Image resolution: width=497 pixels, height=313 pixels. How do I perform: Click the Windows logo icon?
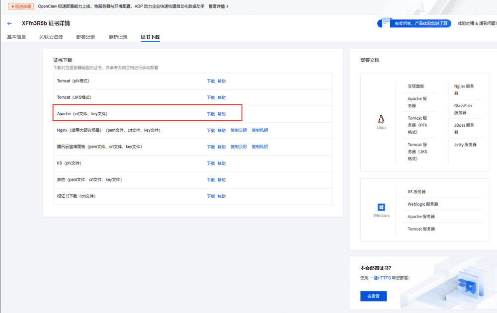pyautogui.click(x=381, y=207)
